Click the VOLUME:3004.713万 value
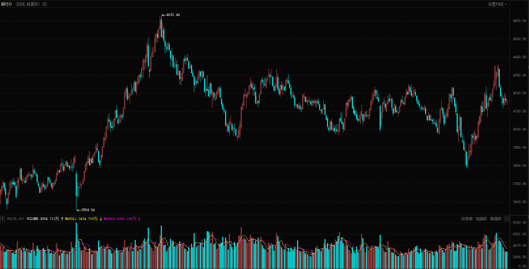Viewport: 529px width, 269px height. [x=43, y=219]
